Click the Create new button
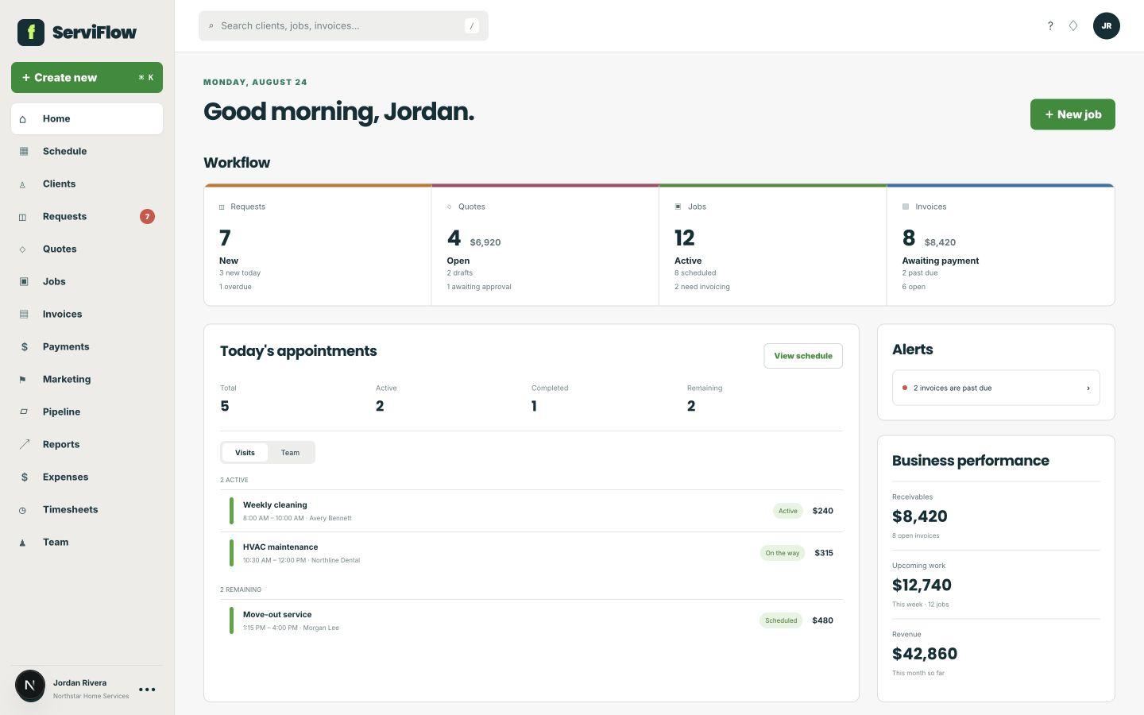 87,78
